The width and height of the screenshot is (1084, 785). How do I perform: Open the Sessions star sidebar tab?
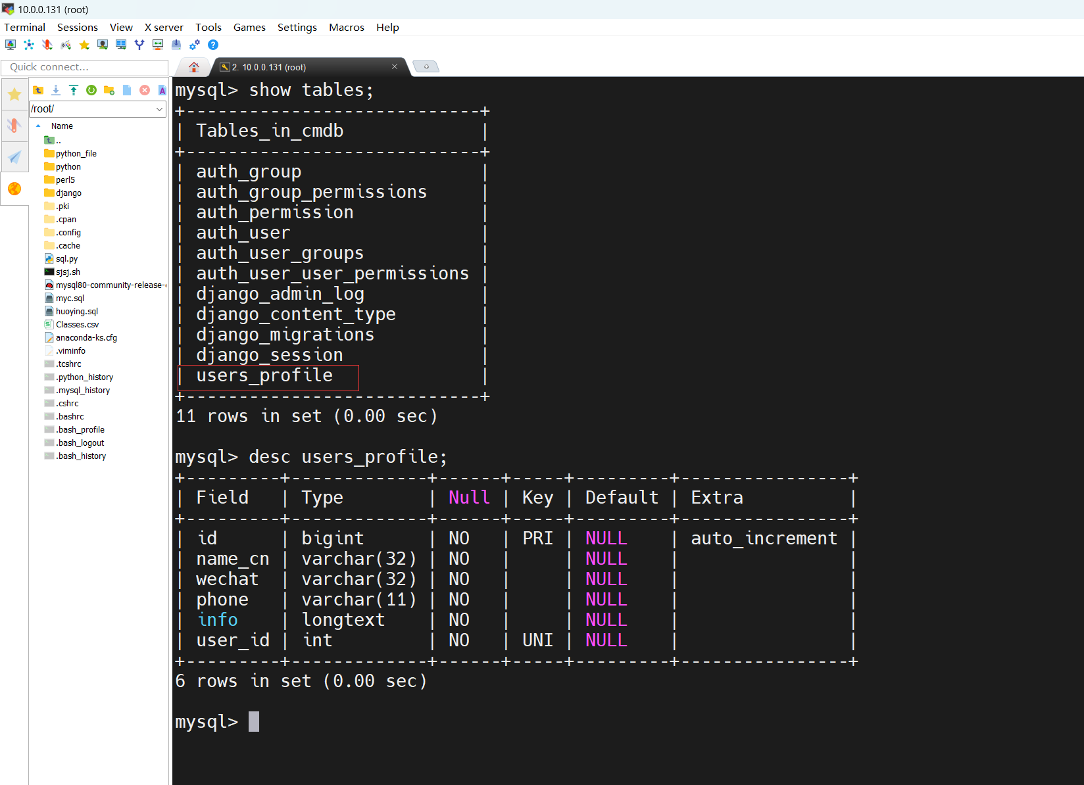(x=14, y=95)
